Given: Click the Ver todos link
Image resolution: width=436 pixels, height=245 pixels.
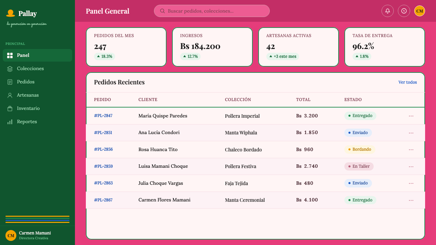Looking at the screenshot, I should (x=408, y=82).
